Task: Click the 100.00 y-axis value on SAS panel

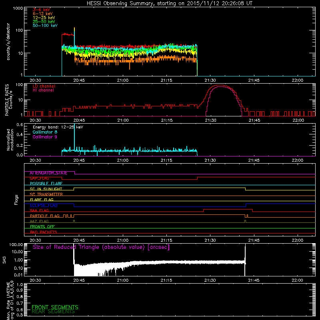Action: pyautogui.click(x=16, y=245)
